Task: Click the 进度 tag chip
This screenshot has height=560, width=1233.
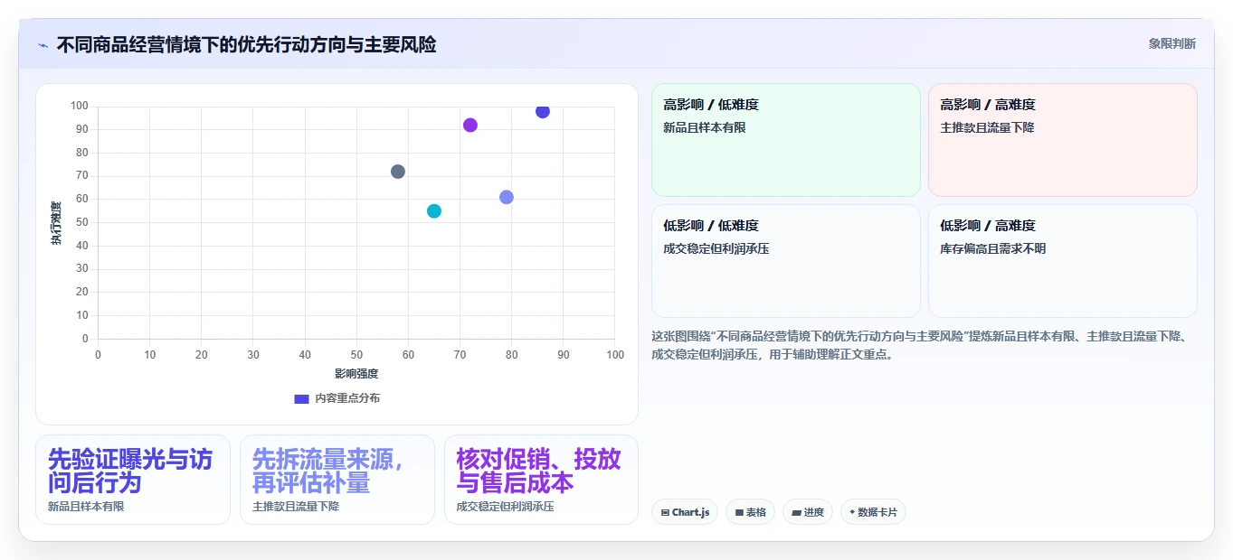Action: [x=808, y=512]
